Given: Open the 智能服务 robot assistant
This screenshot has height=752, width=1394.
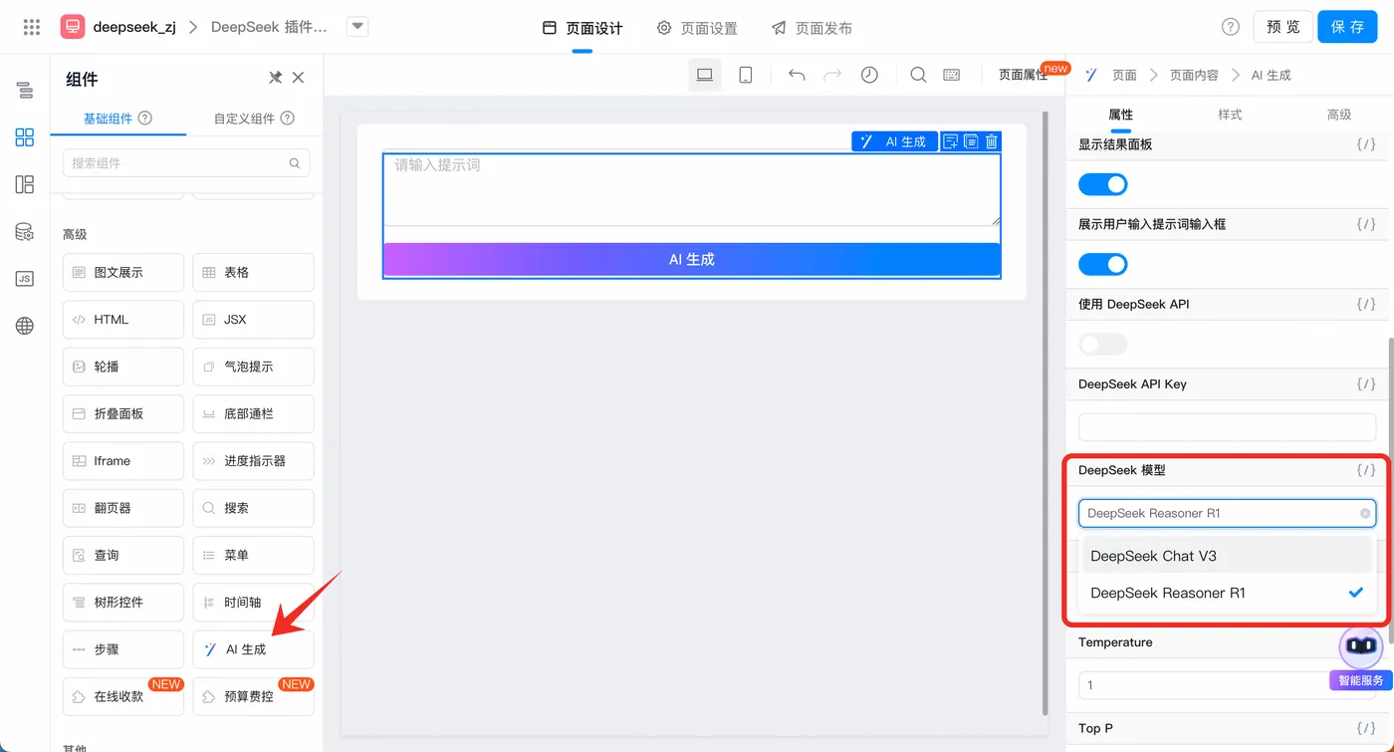Looking at the screenshot, I should (1361, 647).
